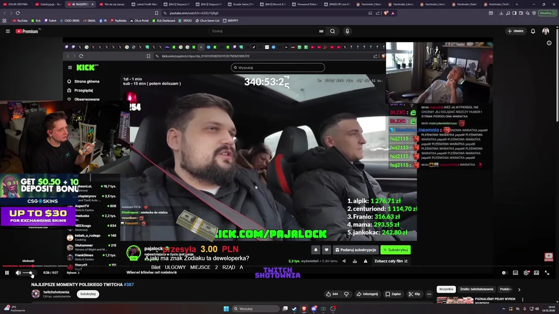Reload the page in browser toolbar

coord(17,13)
